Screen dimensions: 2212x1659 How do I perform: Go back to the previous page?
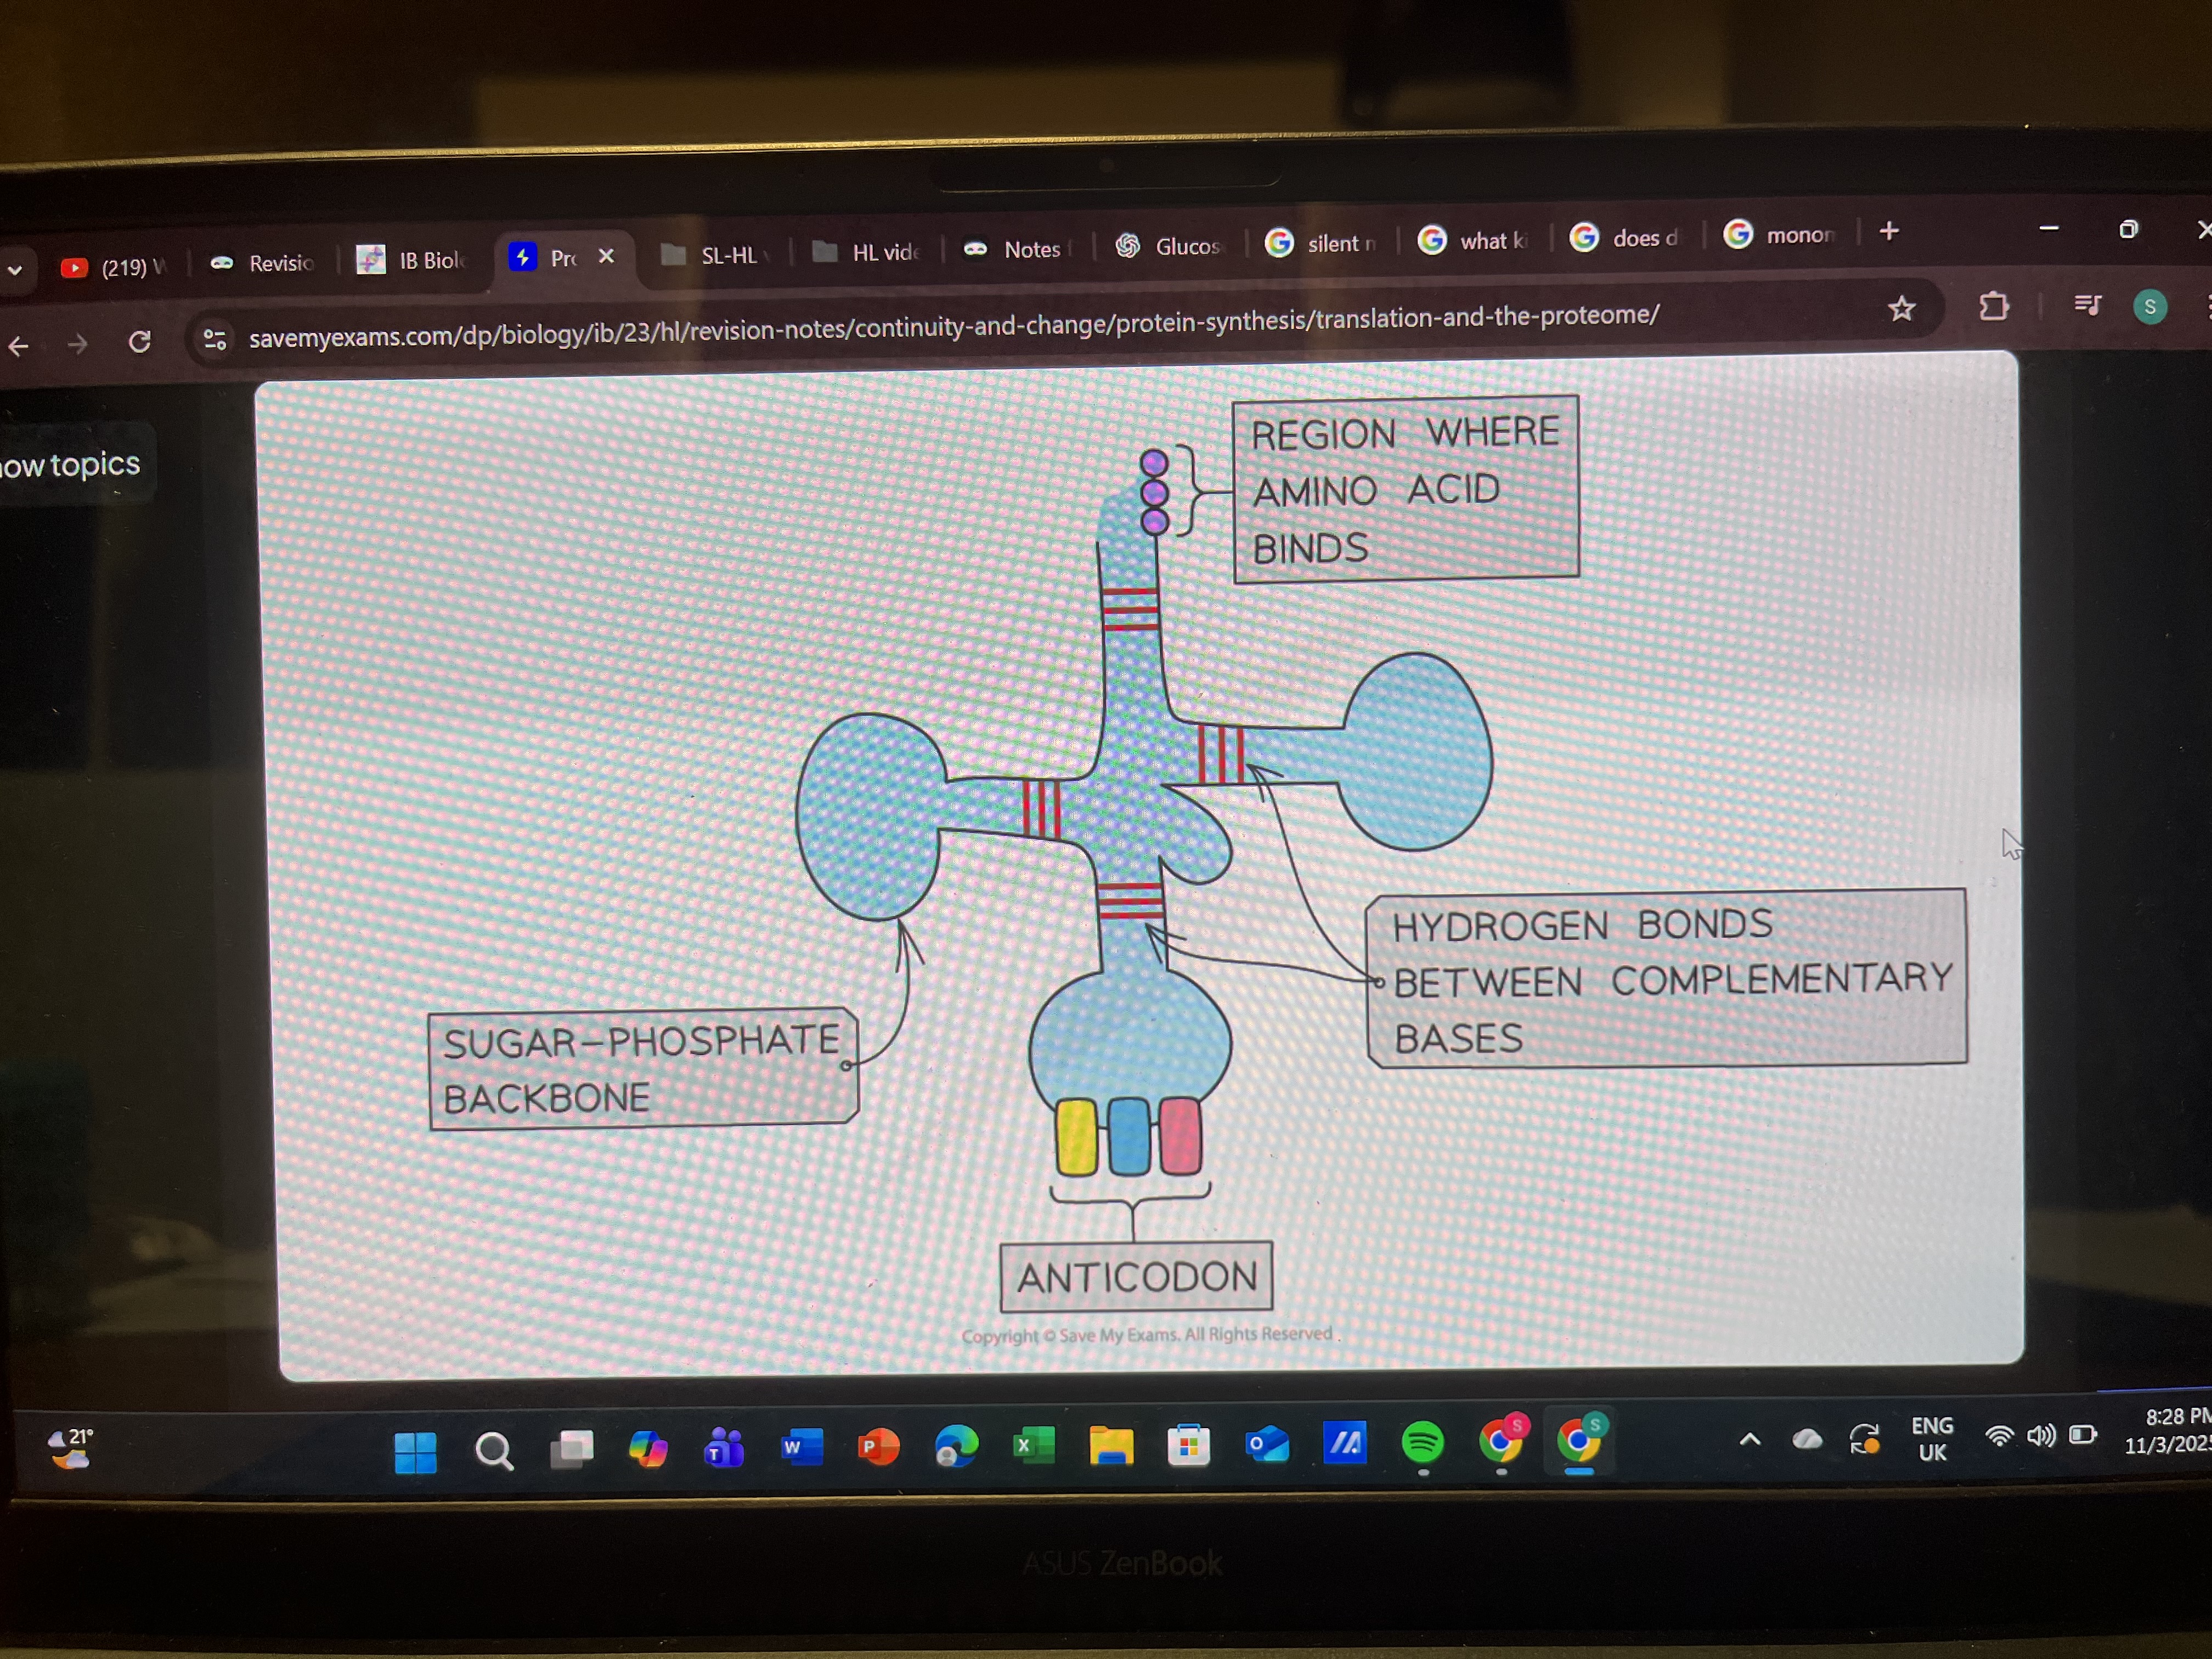coord(18,347)
